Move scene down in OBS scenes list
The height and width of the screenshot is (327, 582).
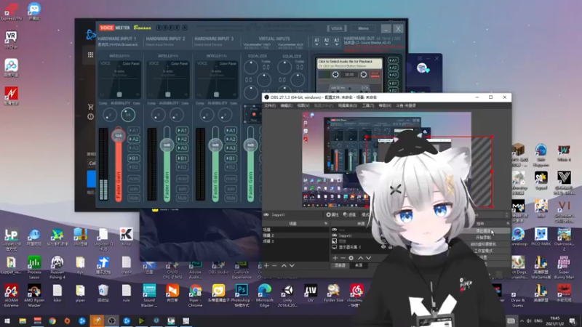292,265
